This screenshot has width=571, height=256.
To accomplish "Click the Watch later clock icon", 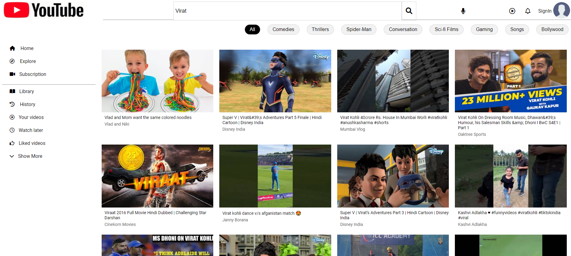I will click(12, 130).
